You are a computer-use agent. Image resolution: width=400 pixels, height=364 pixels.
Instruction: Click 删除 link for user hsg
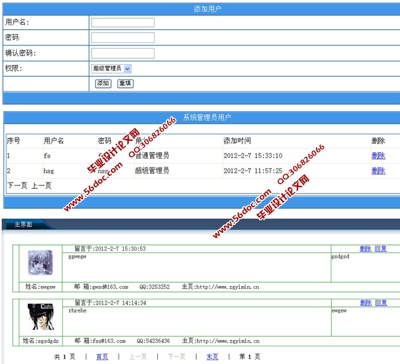(378, 171)
